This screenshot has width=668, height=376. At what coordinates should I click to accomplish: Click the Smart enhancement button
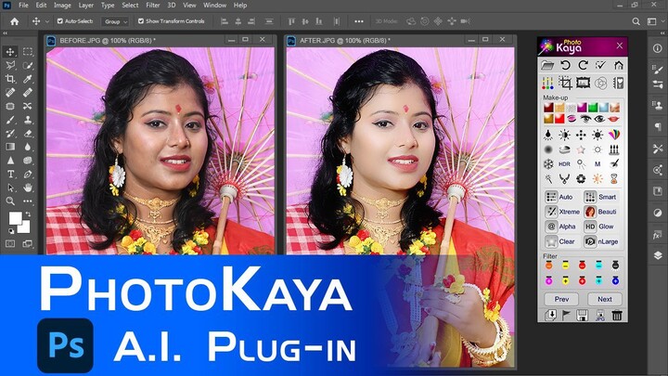(601, 197)
